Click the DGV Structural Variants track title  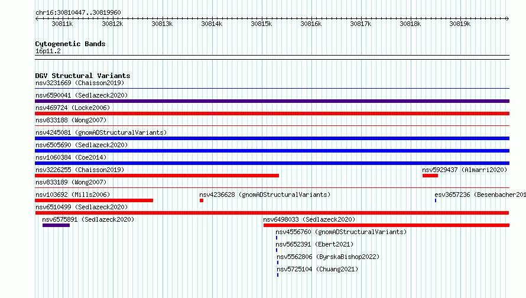(83, 76)
